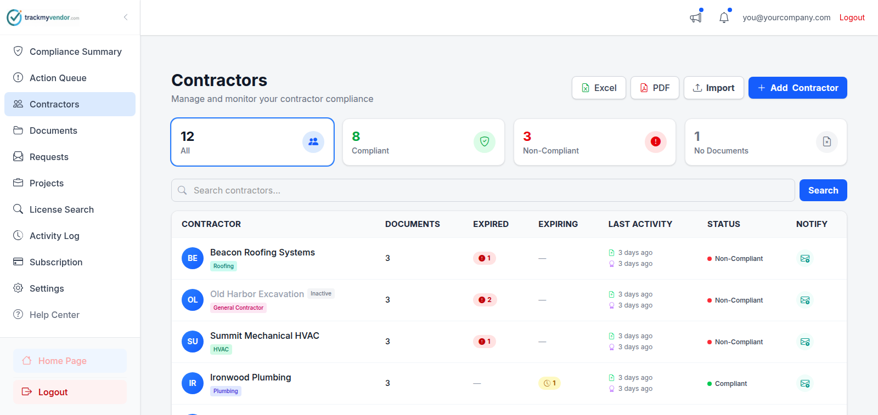Click the HVAC tag

(221, 350)
